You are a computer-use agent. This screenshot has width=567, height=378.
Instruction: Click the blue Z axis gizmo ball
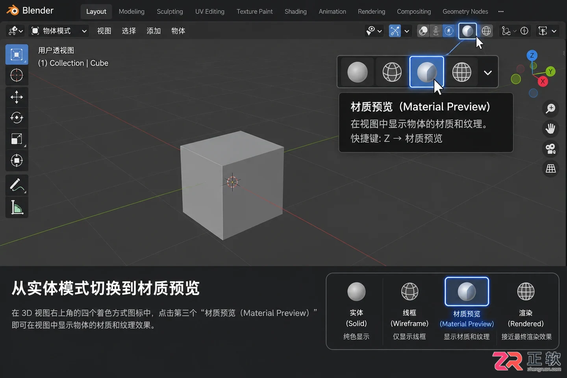[532, 56]
